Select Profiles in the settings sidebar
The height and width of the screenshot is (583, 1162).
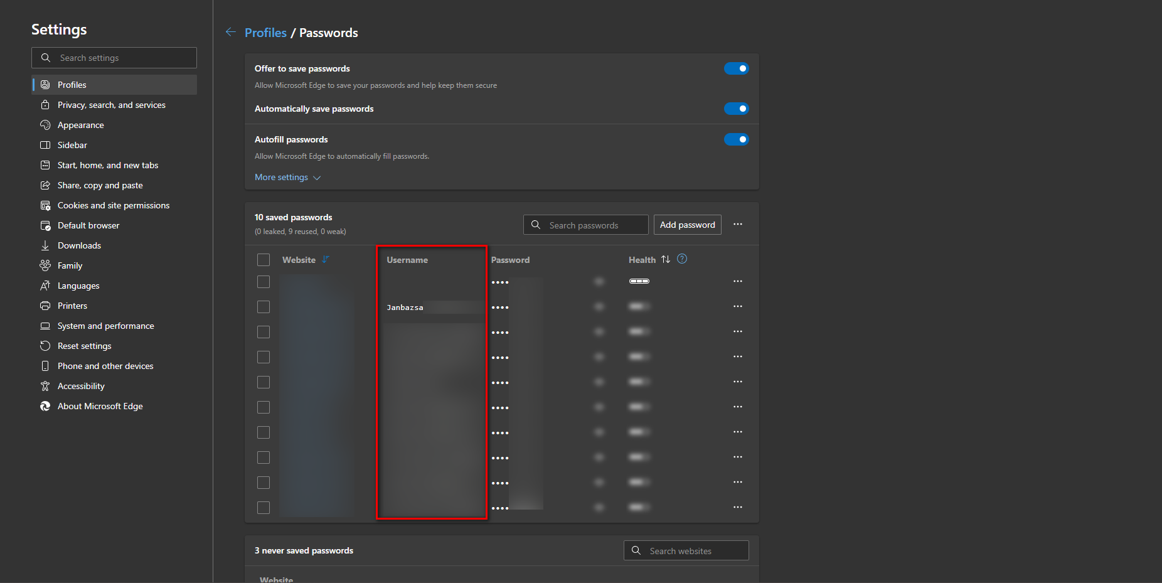(x=114, y=85)
